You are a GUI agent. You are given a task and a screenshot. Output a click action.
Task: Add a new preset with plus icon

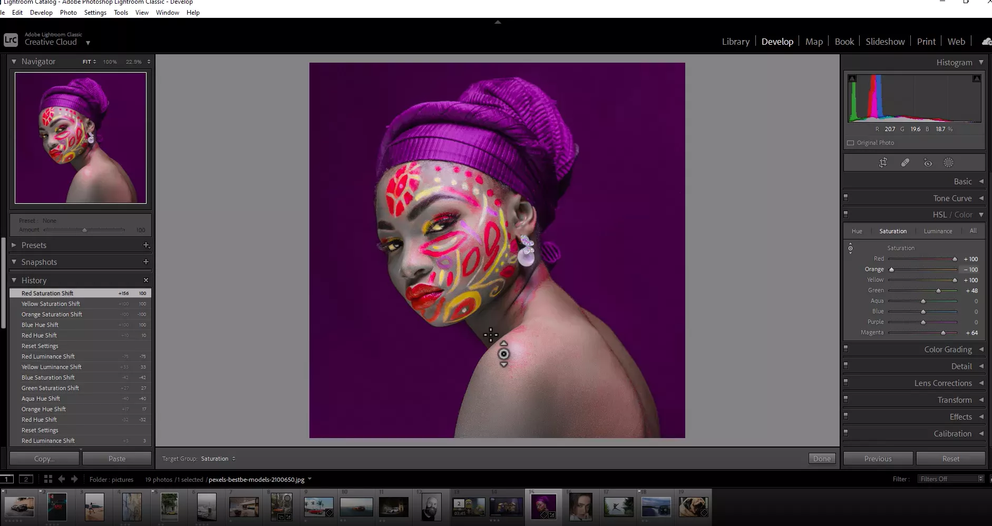[x=146, y=245]
